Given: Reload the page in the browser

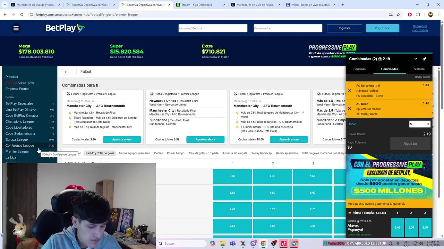Looking at the screenshot, I should [22, 15].
